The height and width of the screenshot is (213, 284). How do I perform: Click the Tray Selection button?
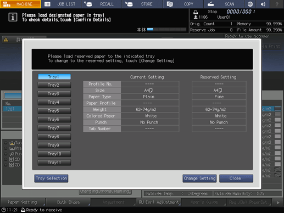[51, 178]
